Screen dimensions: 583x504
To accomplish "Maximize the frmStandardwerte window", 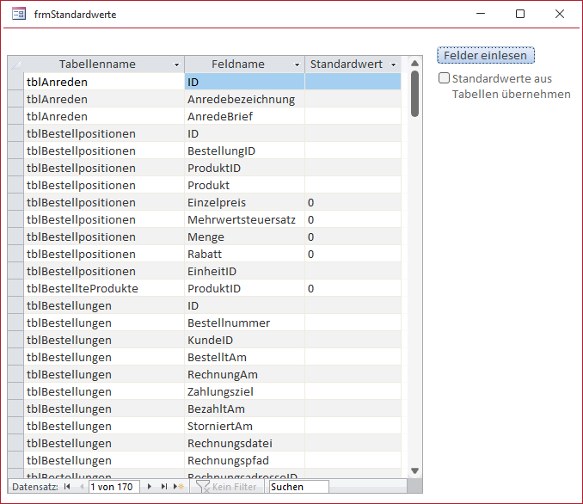I will point(520,14).
